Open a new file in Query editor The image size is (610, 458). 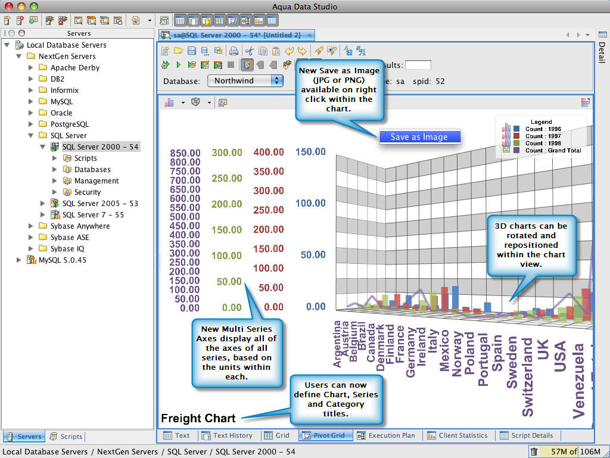click(x=166, y=51)
